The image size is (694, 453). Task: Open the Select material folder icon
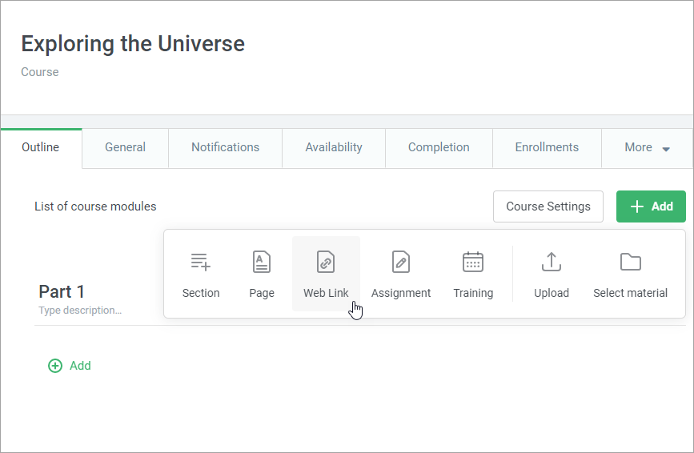[631, 262]
